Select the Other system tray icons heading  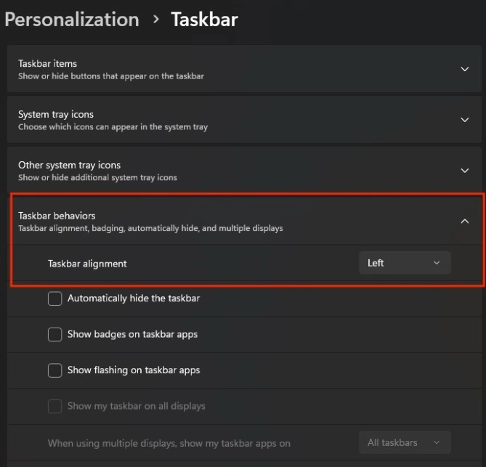[x=69, y=165]
